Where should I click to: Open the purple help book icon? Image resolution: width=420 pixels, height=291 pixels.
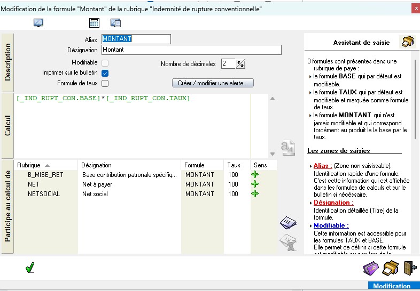370,268
